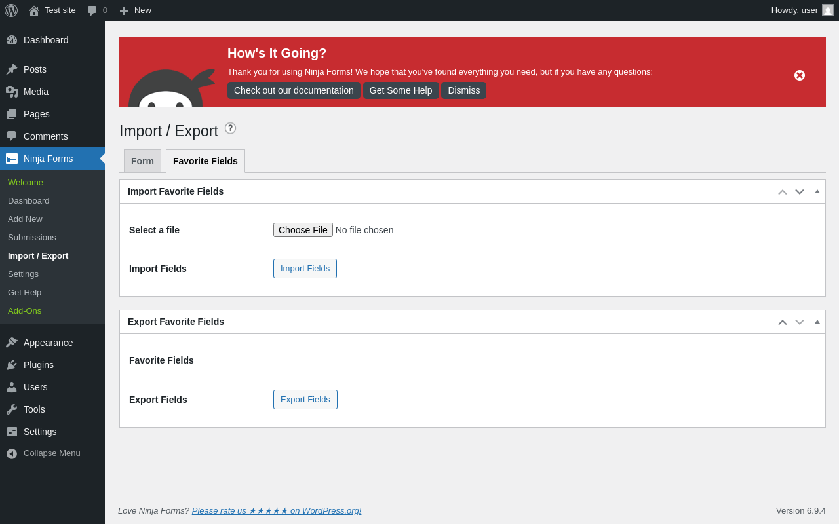Click the Posts pushpin icon

coord(12,69)
